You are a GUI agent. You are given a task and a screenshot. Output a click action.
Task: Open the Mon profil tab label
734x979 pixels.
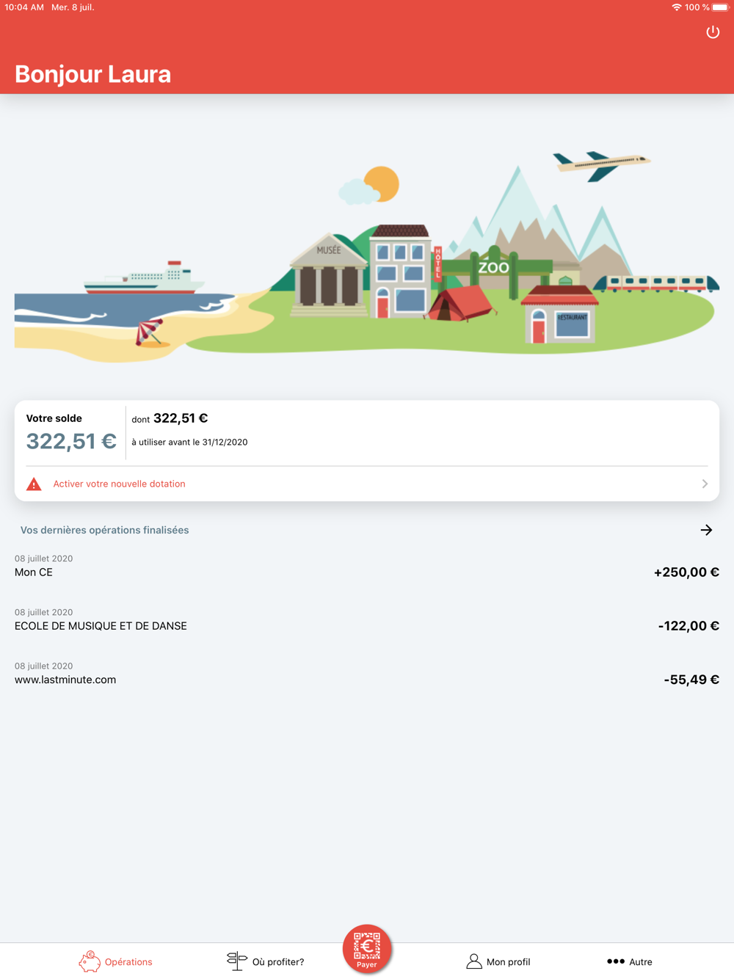508,962
